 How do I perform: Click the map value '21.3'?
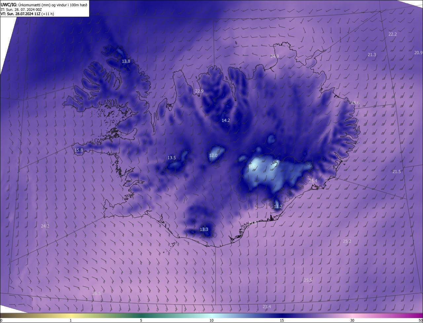tap(372, 54)
